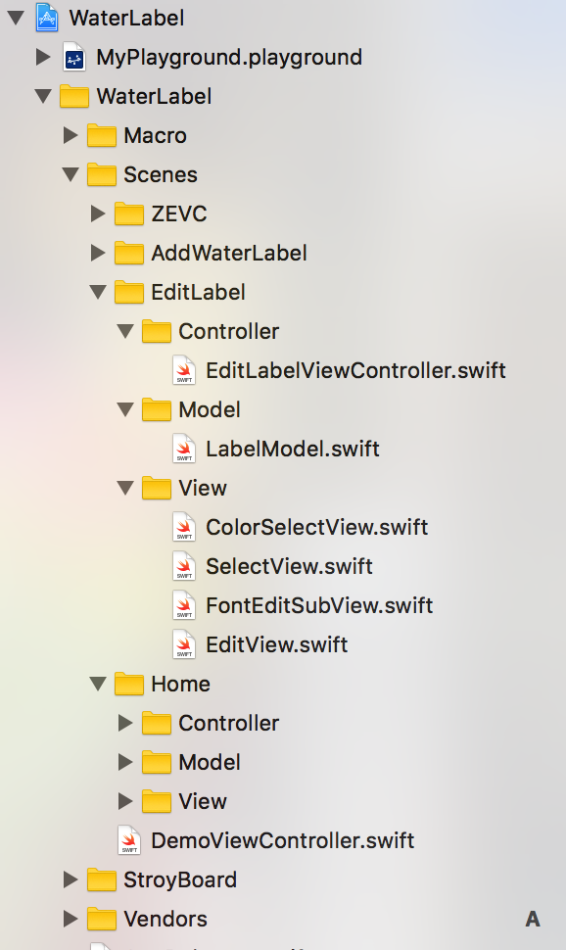The image size is (566, 950).
Task: Click the Macro folder icon
Action: click(102, 136)
